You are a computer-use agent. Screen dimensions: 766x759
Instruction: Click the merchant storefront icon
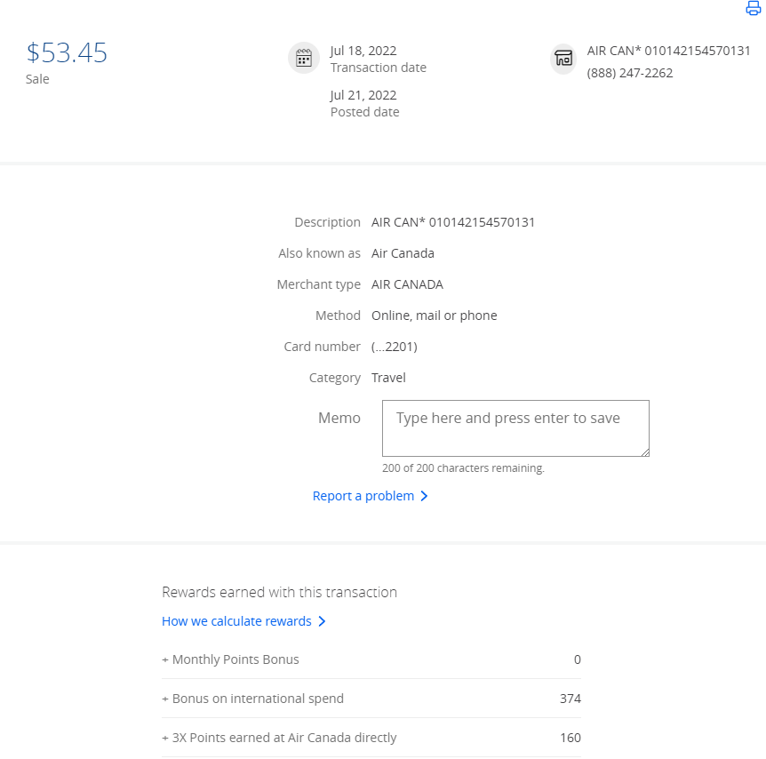[x=563, y=59]
